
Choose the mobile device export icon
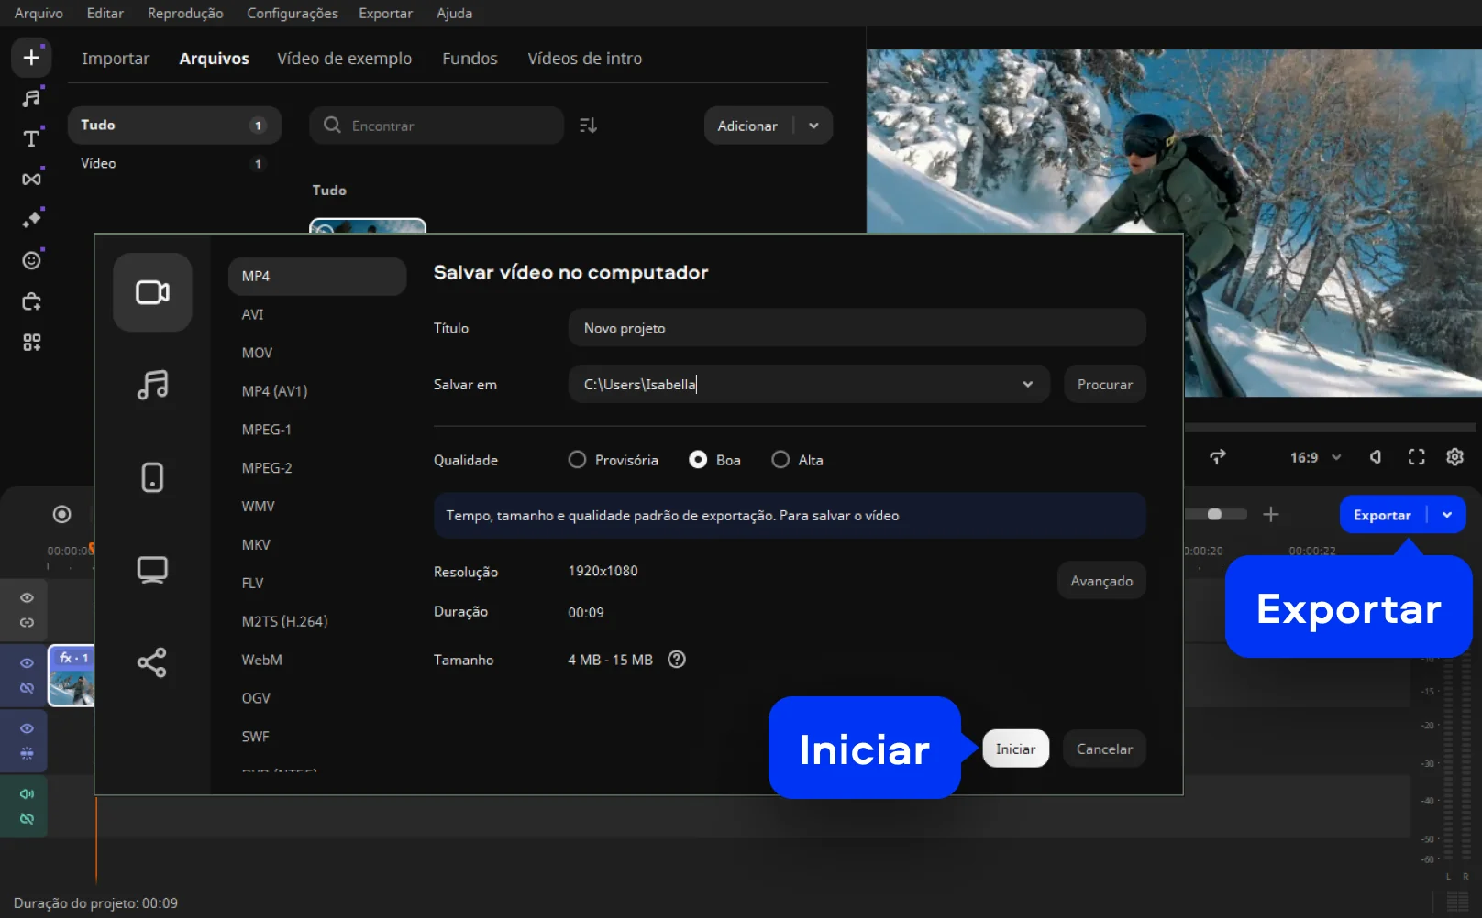152,477
